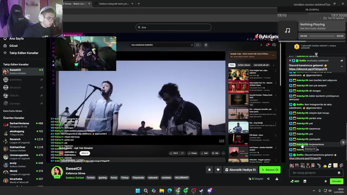Viewport: 347px width, 195px height.
Task: Select Seriden videolar filter chip
Action: [244, 65]
